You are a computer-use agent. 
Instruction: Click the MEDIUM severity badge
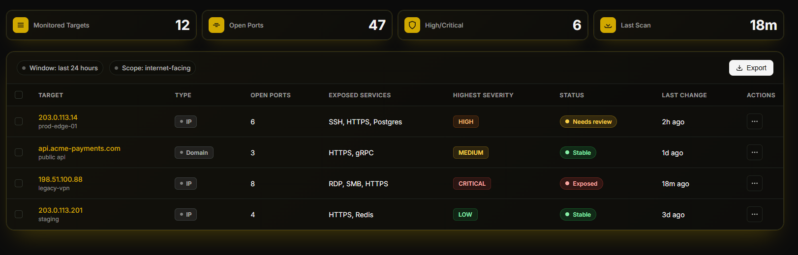(471, 152)
